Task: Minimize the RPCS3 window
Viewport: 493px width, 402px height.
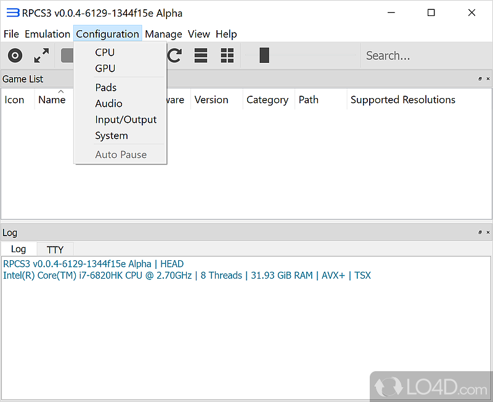Action: (391, 12)
